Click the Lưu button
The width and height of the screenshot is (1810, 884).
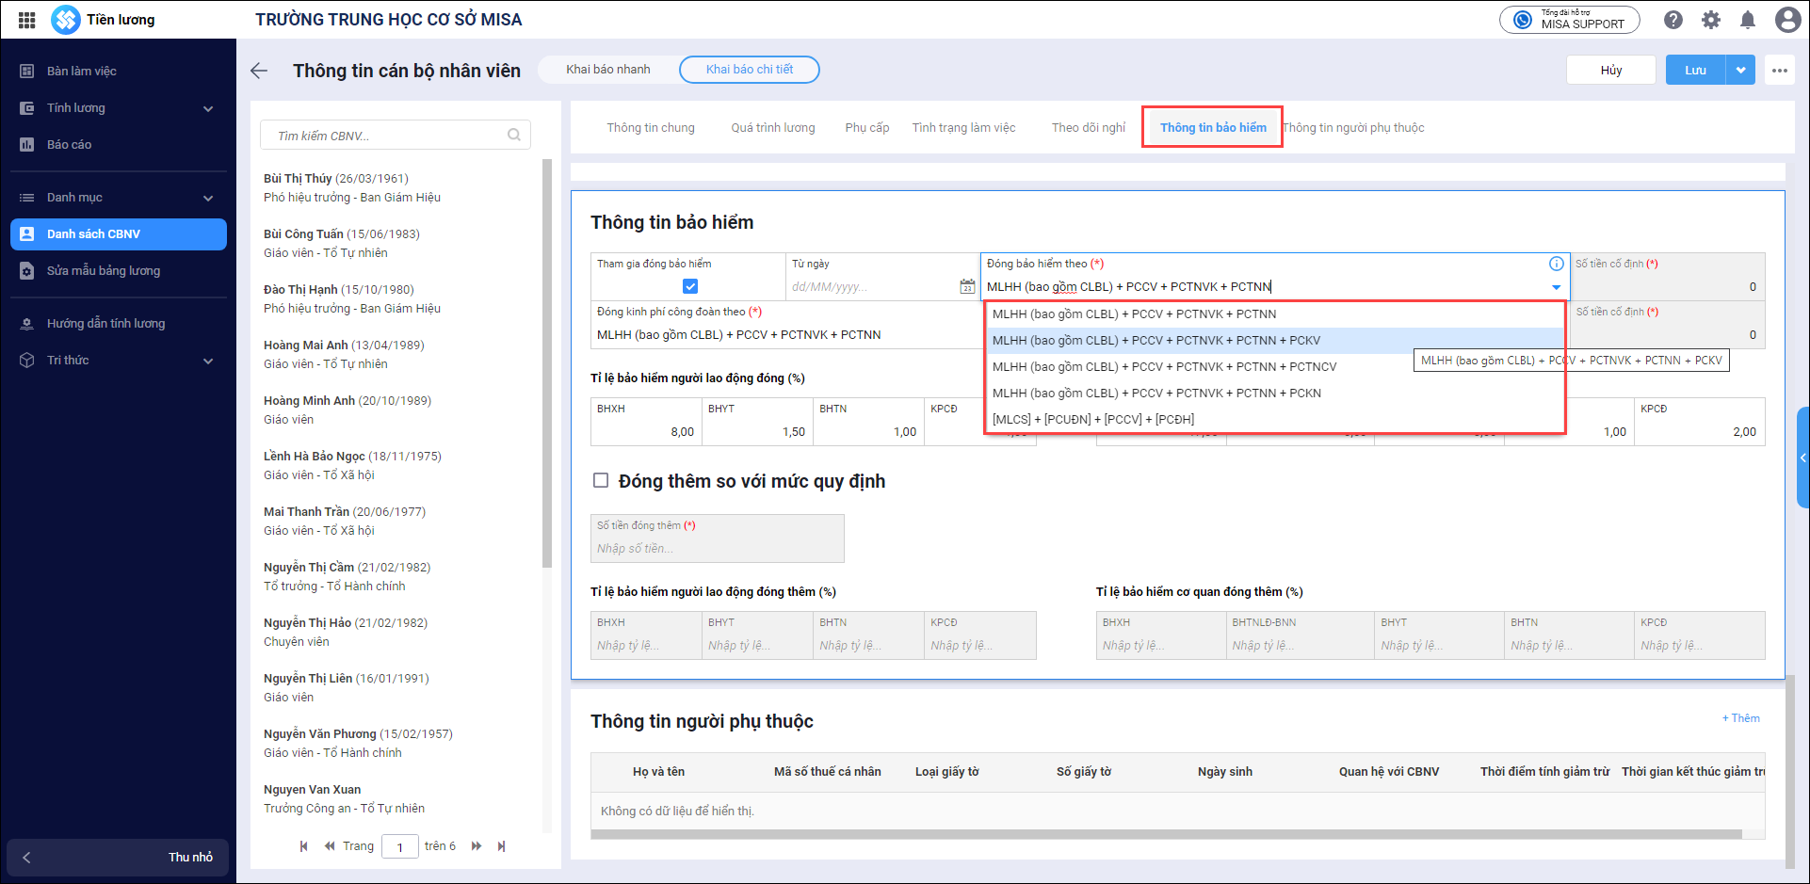pyautogui.click(x=1695, y=70)
